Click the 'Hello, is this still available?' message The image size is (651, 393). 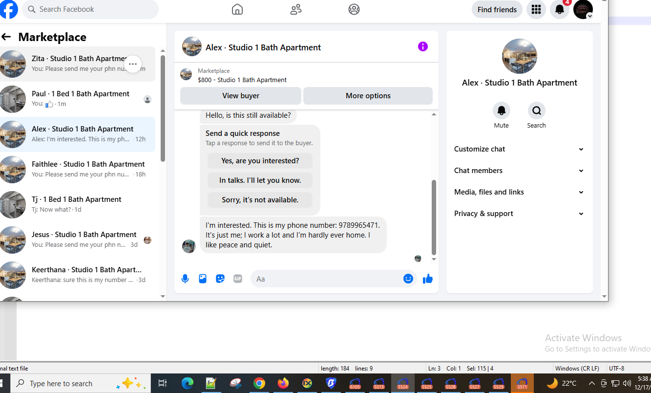(x=248, y=115)
